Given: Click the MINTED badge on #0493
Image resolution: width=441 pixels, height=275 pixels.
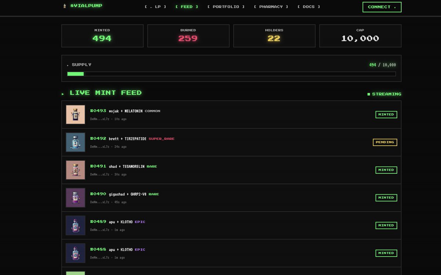Looking at the screenshot, I should coord(386,115).
